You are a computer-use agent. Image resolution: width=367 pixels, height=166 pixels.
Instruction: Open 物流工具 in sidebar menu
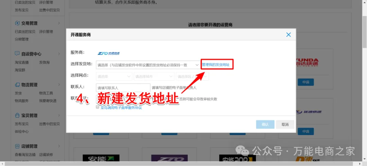tap(46, 93)
